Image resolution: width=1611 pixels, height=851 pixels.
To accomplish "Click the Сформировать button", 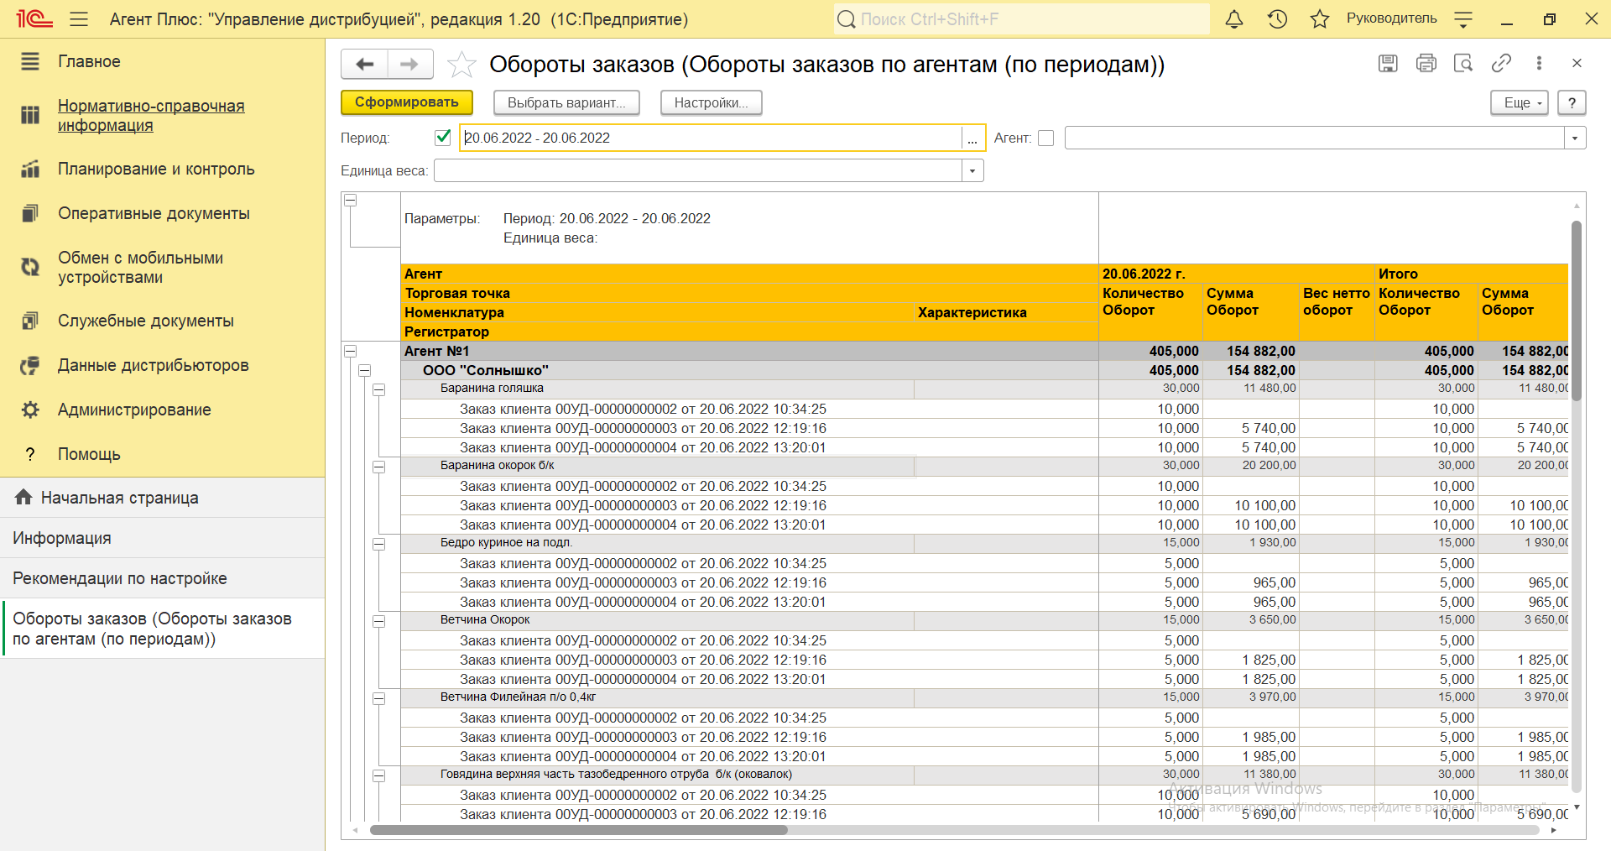I will [407, 102].
